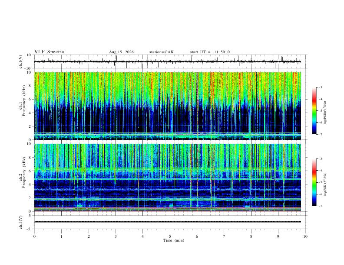Click the Time (min) axis label
The height and width of the screenshot is (265, 344).
coord(174,240)
